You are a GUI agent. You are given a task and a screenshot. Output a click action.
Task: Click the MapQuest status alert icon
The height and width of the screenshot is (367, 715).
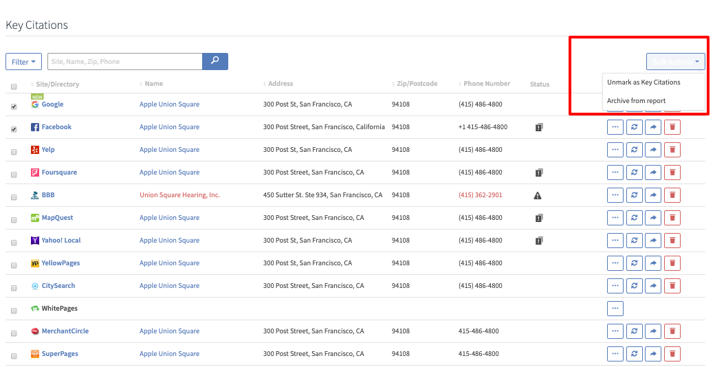[539, 218]
